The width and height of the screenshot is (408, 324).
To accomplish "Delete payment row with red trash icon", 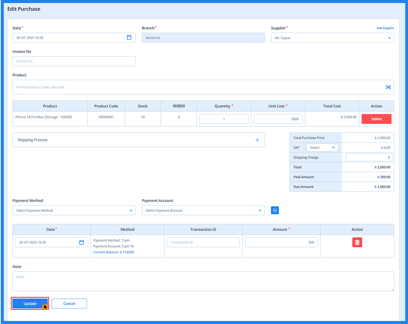I will click(357, 242).
